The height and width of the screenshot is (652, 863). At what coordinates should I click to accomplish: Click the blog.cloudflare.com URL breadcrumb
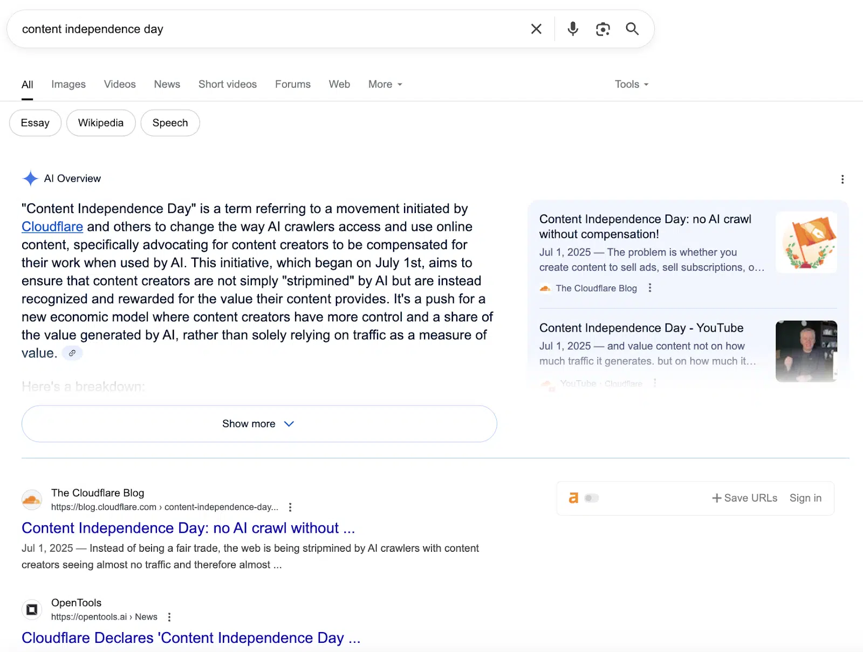pyautogui.click(x=165, y=507)
